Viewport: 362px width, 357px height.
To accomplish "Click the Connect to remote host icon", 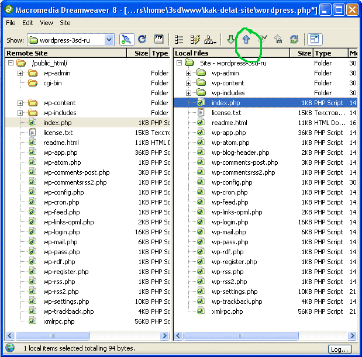I will [x=127, y=40].
